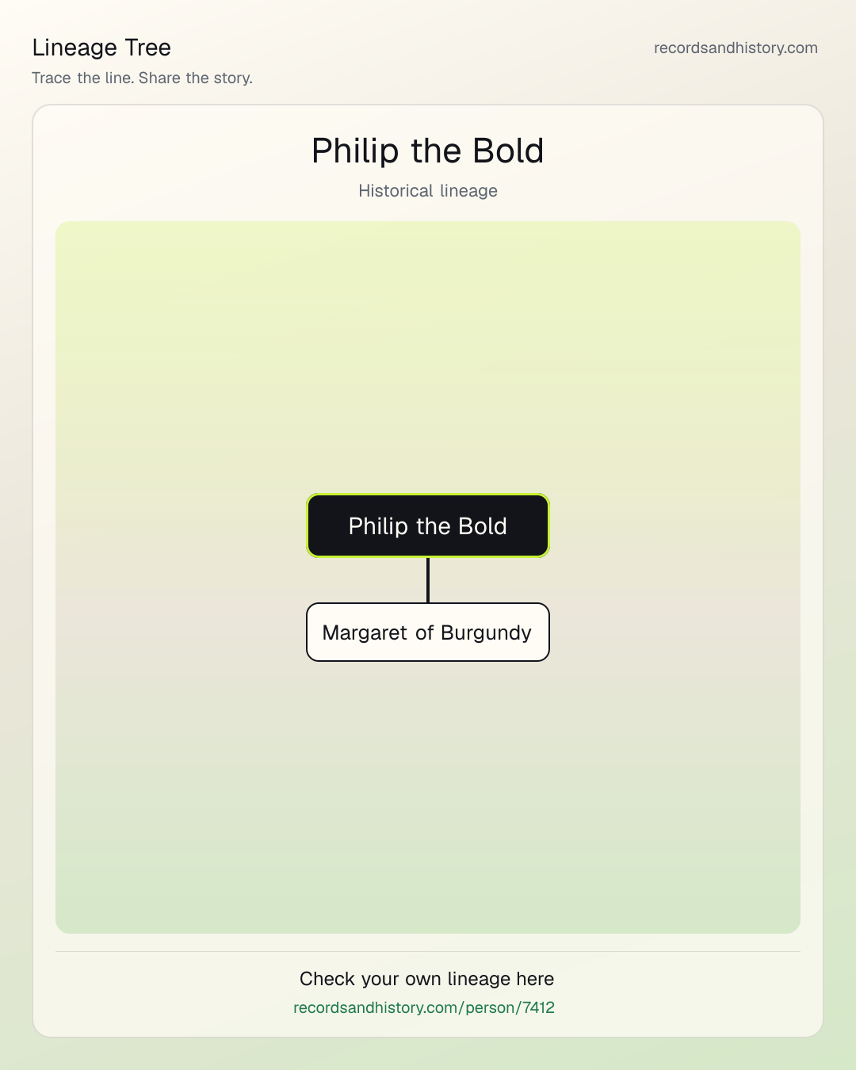856x1070 pixels.
Task: Click the Philip the Bold page heading
Action: [428, 151]
